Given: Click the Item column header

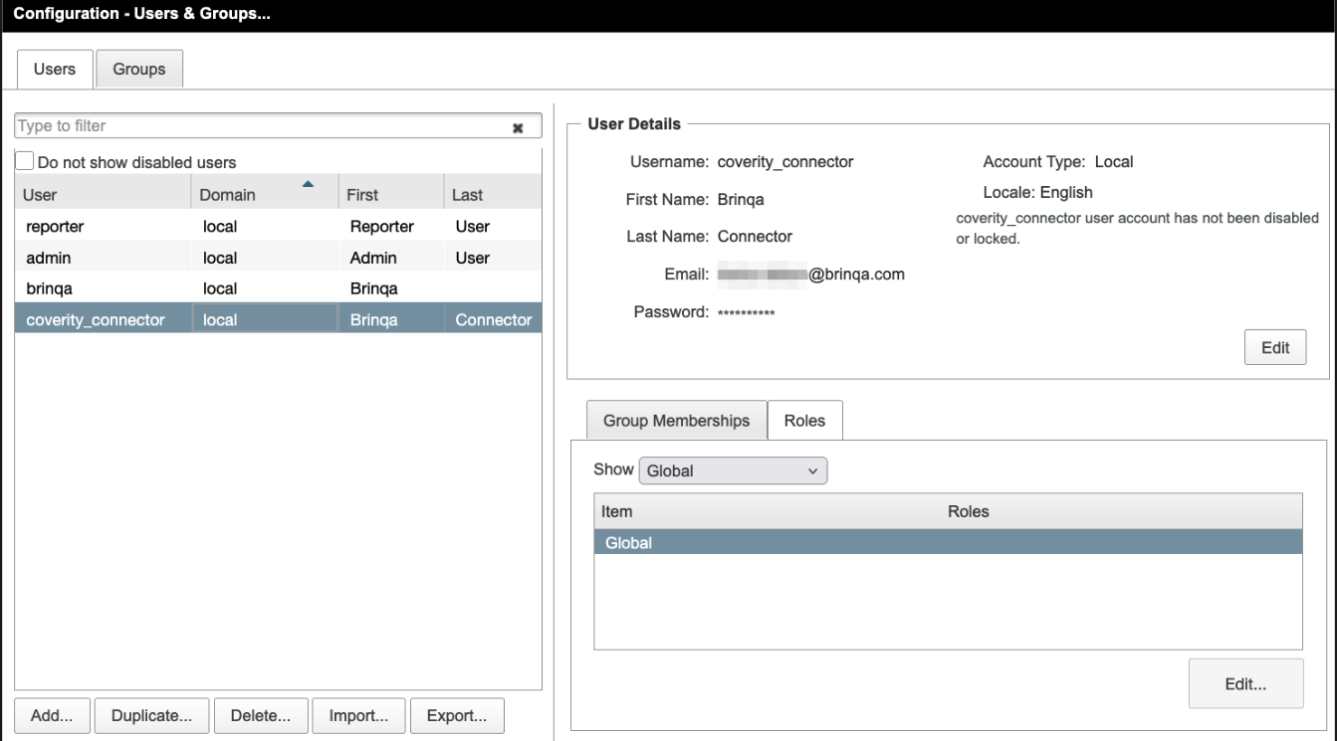Looking at the screenshot, I should (x=768, y=511).
